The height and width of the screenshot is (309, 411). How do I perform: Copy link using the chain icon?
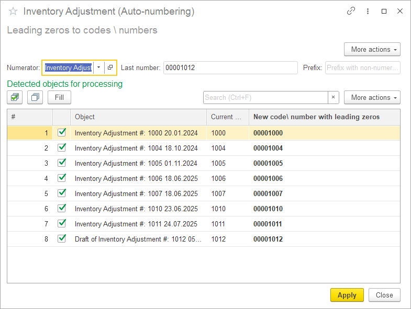coord(351,11)
